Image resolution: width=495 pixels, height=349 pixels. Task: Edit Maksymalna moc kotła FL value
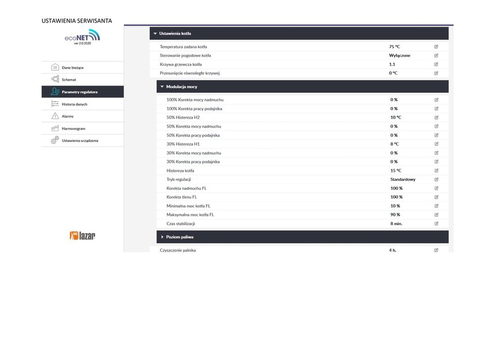pyautogui.click(x=436, y=215)
